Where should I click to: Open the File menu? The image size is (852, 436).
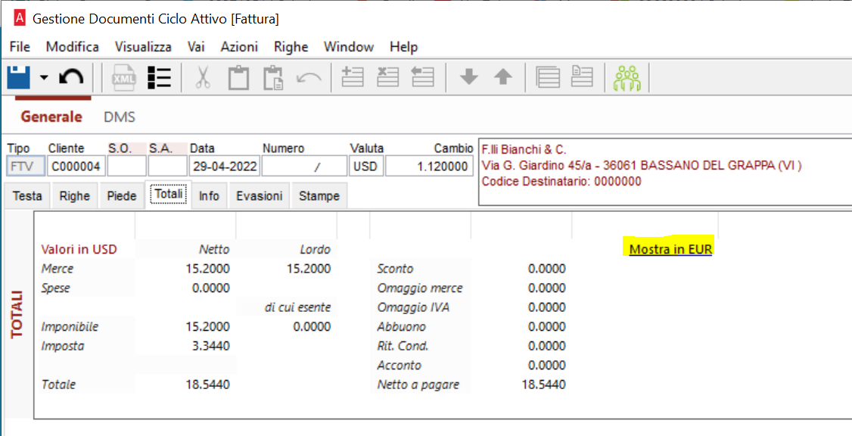(x=20, y=47)
